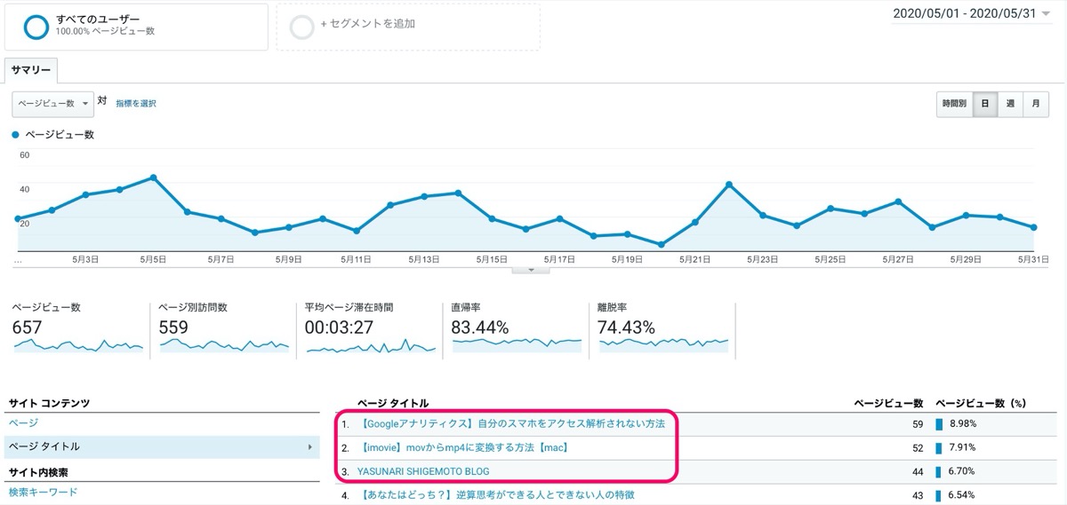The height and width of the screenshot is (505, 1067).
Task: Select the ページビュー数 657 metric tile
Action: 78,329
